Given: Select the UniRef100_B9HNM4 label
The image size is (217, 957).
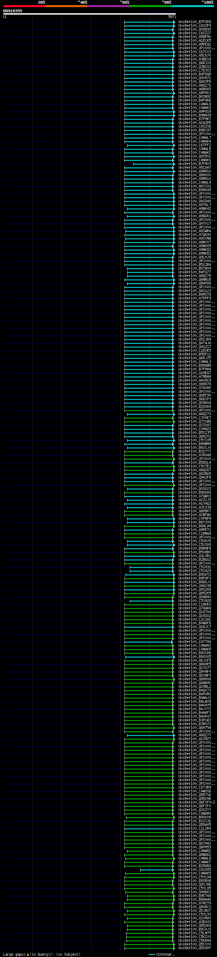Looking at the screenshot, I should (x=194, y=444).
